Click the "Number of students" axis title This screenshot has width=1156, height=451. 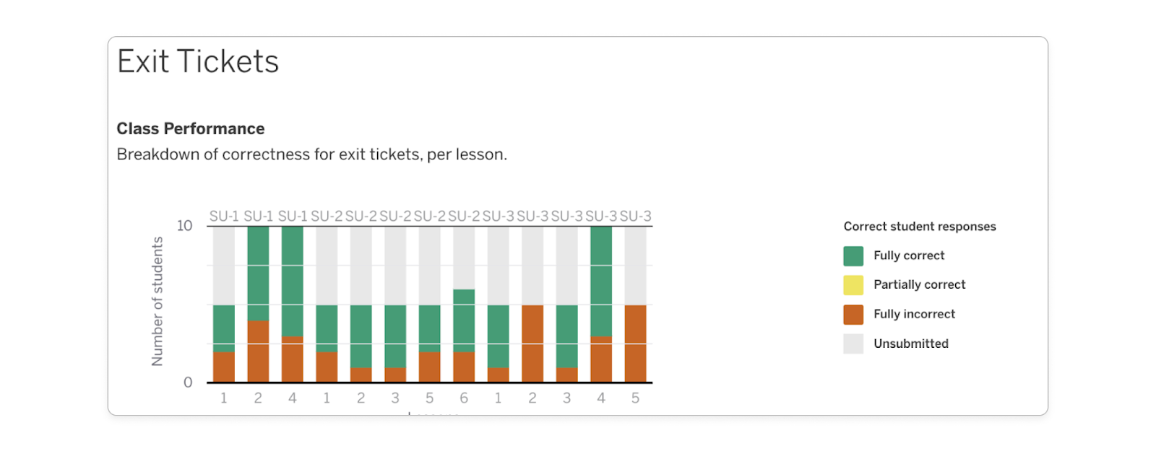(158, 302)
